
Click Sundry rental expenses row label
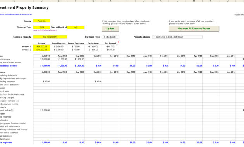point(9,133)
